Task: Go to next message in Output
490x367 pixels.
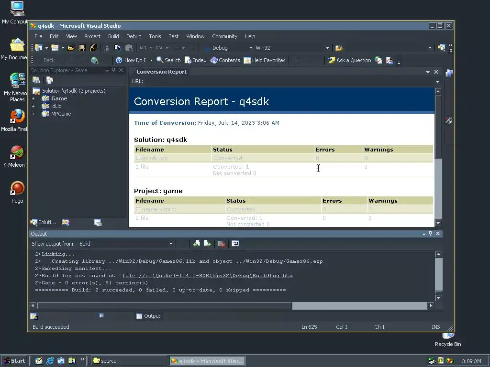Action: 208,243
